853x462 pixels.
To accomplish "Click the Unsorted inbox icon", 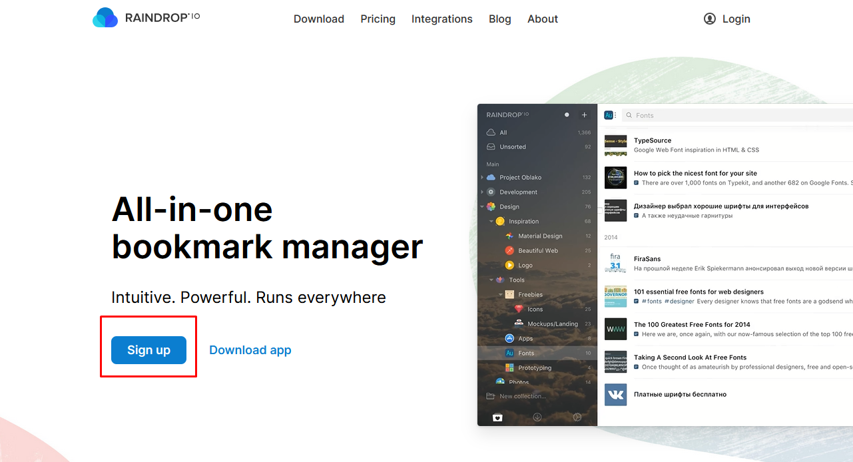I will tap(491, 146).
